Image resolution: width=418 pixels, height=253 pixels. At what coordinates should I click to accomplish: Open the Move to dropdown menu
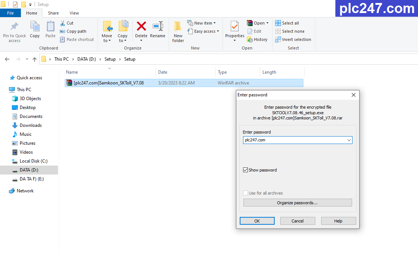pyautogui.click(x=107, y=35)
